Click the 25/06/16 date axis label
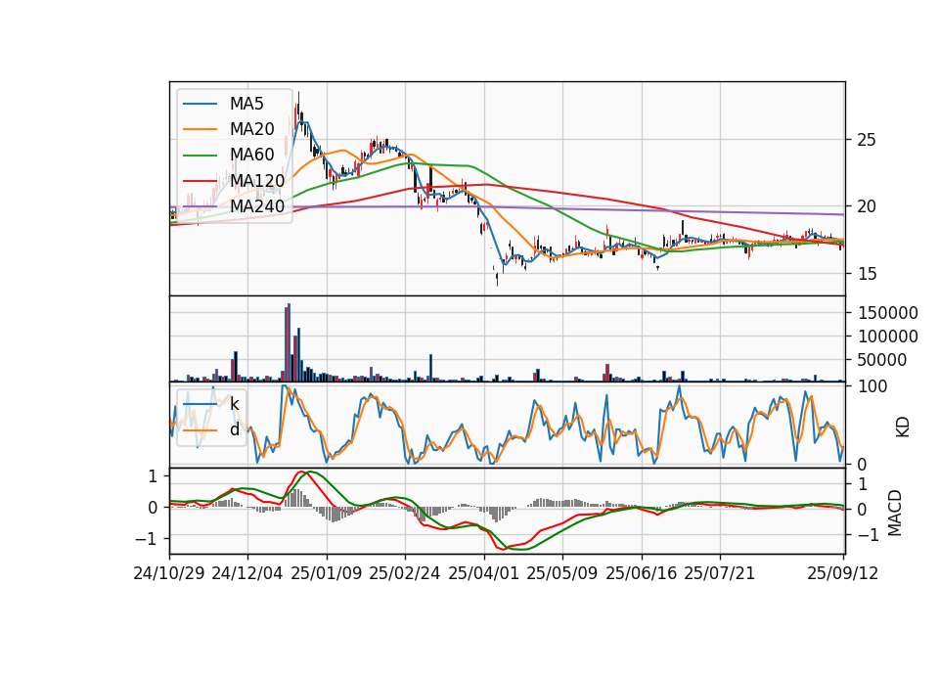The height and width of the screenshot is (675, 939). 642,573
